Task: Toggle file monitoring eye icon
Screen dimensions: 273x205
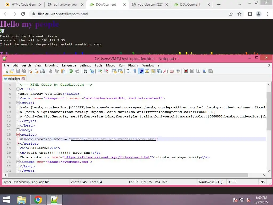Action: [178, 71]
